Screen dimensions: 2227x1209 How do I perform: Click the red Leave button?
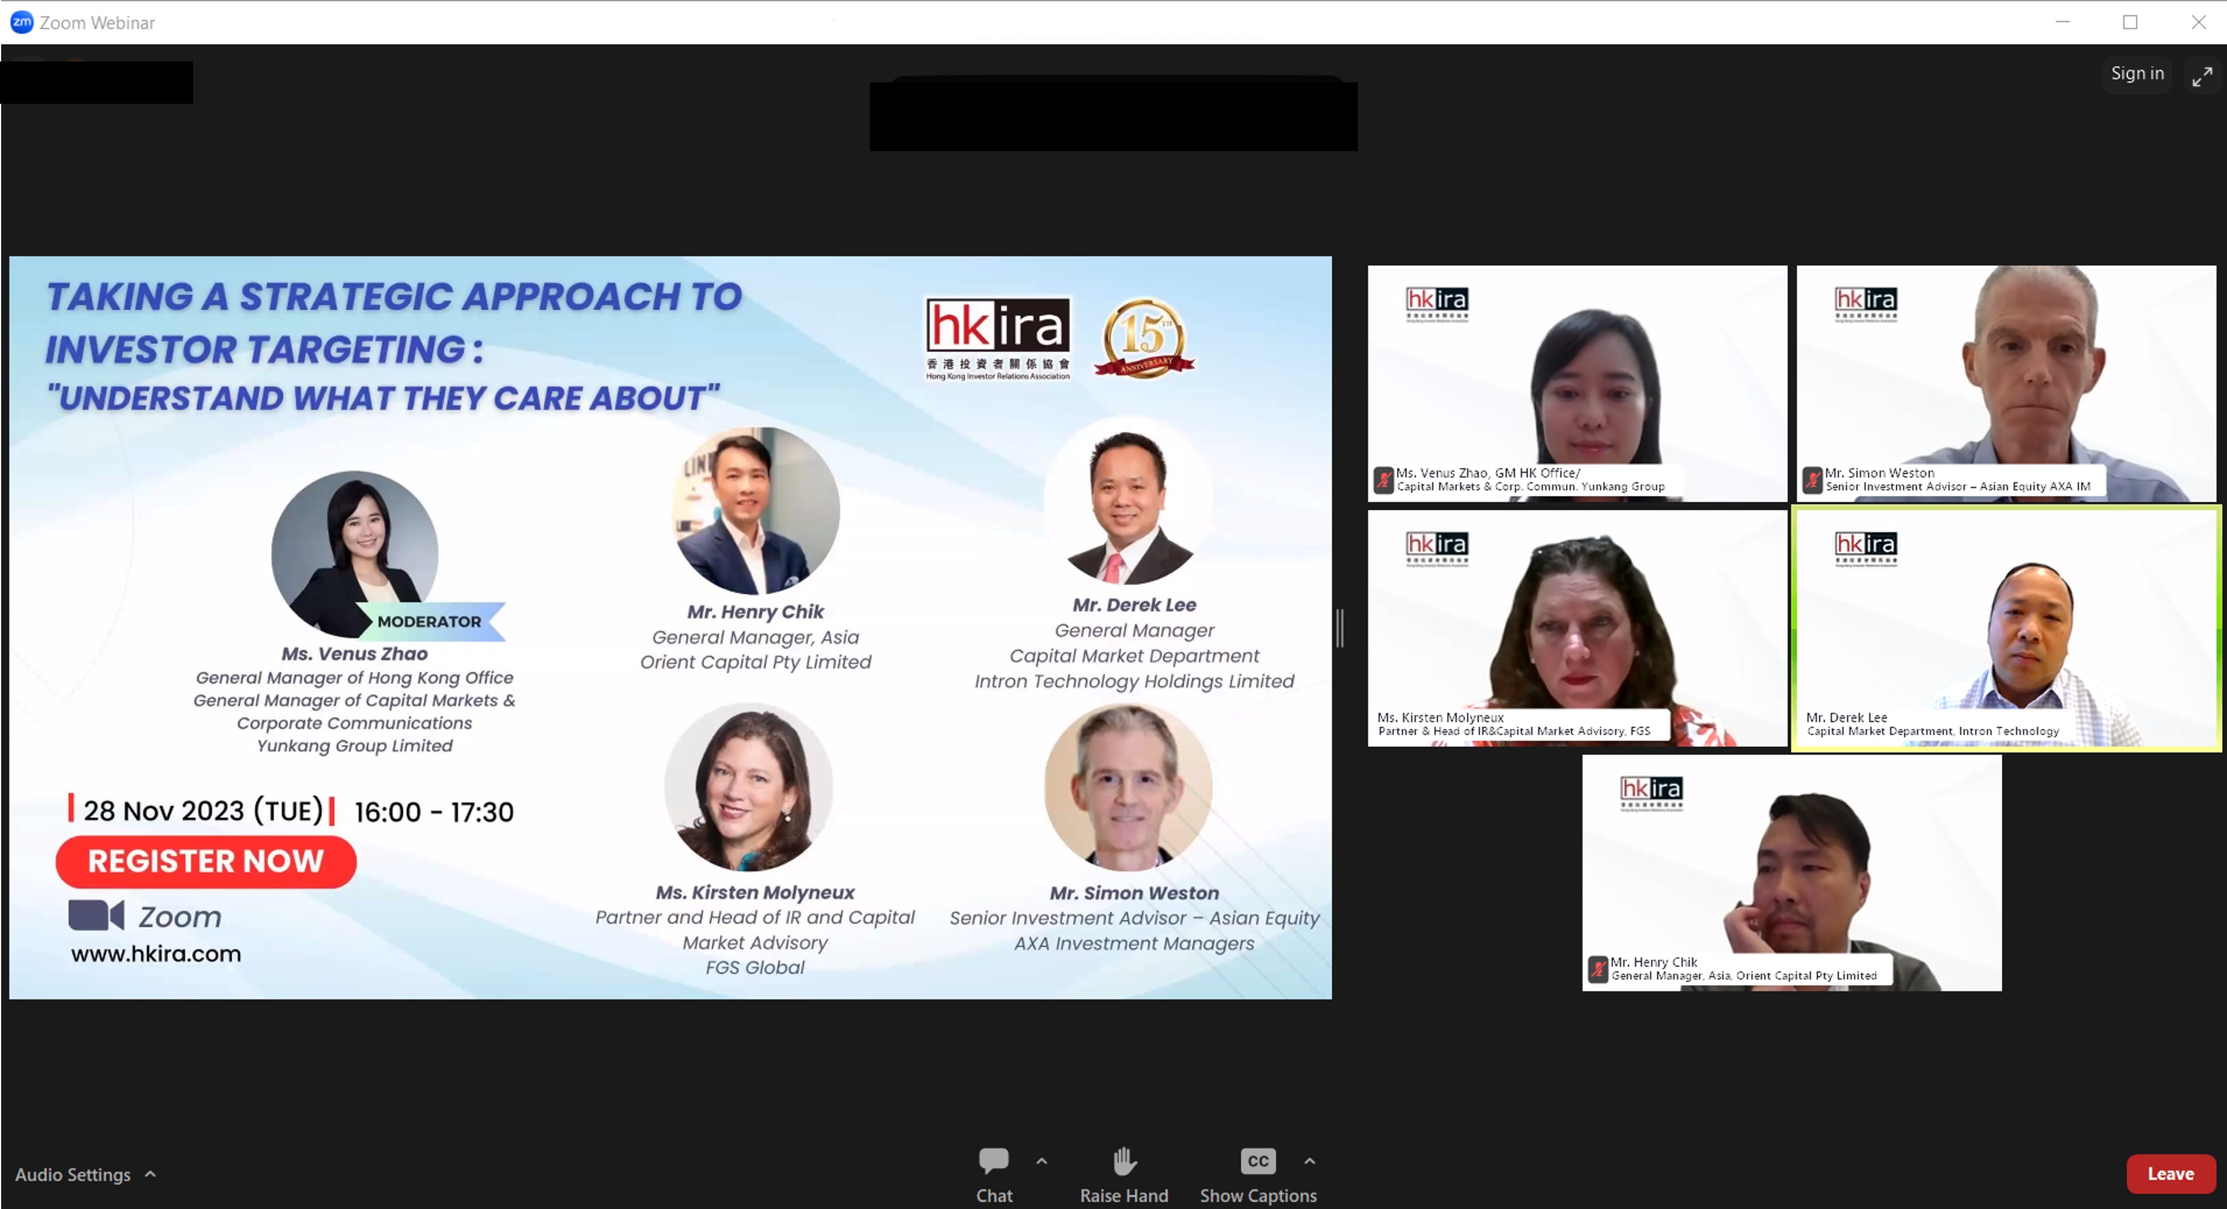tap(2170, 1173)
